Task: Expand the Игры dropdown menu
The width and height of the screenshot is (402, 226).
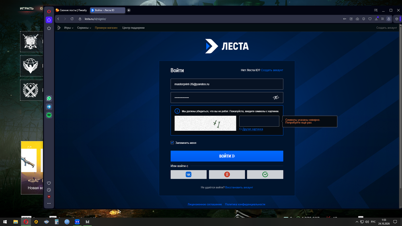Action: click(68, 28)
